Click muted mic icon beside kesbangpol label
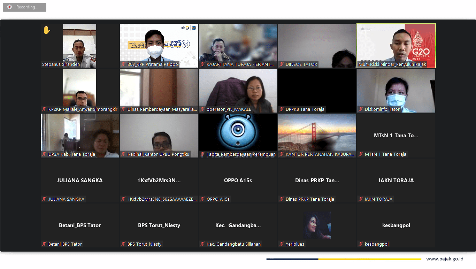 click(x=361, y=244)
